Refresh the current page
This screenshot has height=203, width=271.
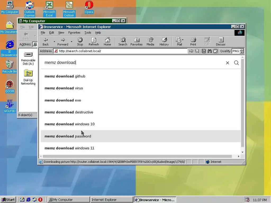pos(94,42)
